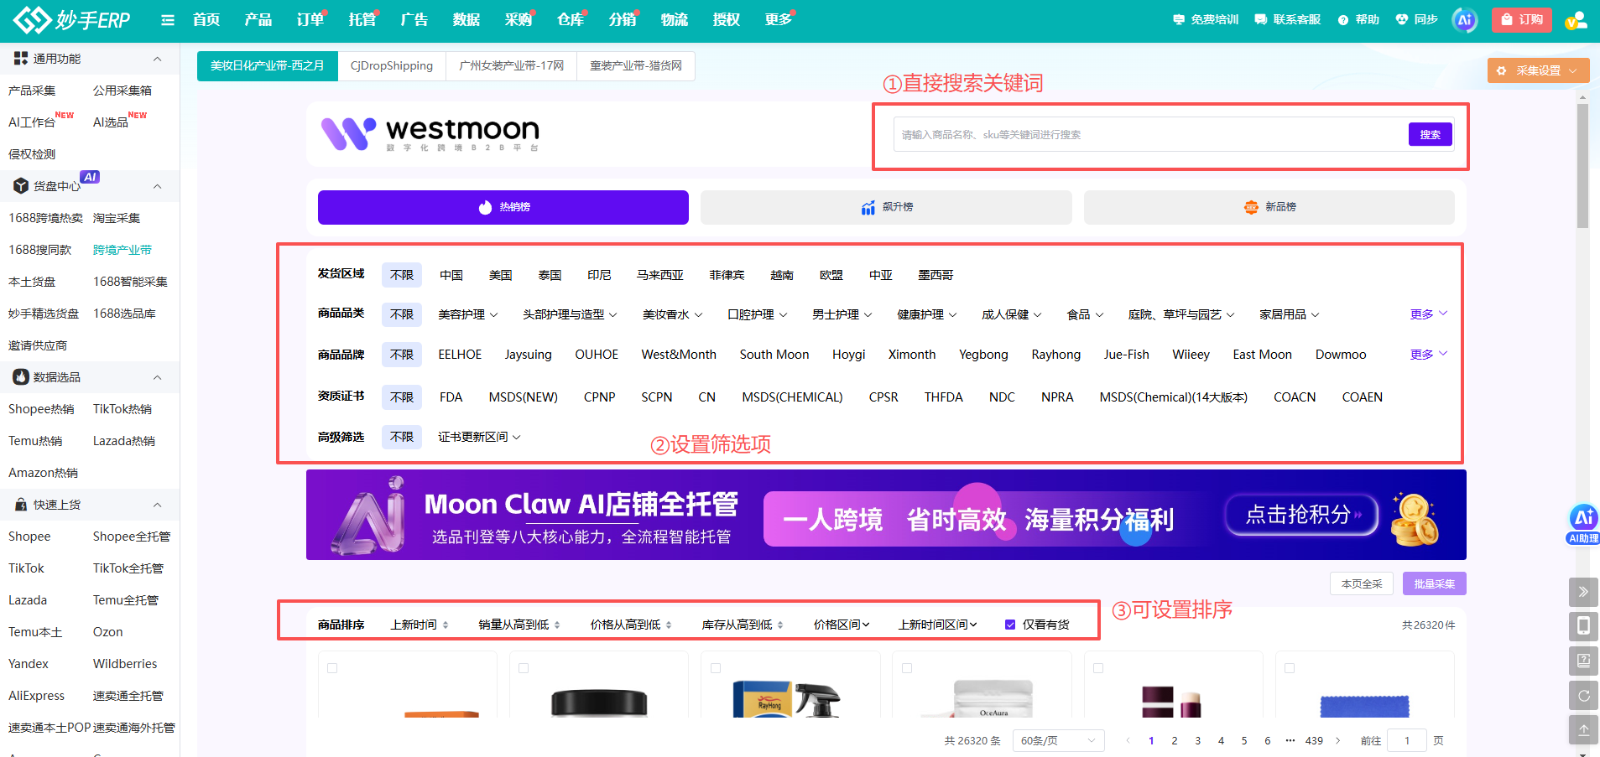1600x757 pixels.
Task: Expand 更多 in the 商品品类 row
Action: click(x=1429, y=314)
